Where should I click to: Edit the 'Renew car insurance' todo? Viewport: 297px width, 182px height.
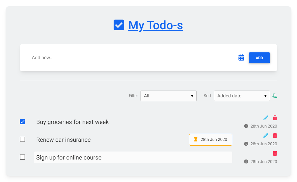click(x=266, y=136)
